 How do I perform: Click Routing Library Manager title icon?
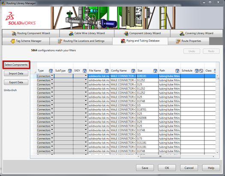pyautogui.click(x=3, y=3)
